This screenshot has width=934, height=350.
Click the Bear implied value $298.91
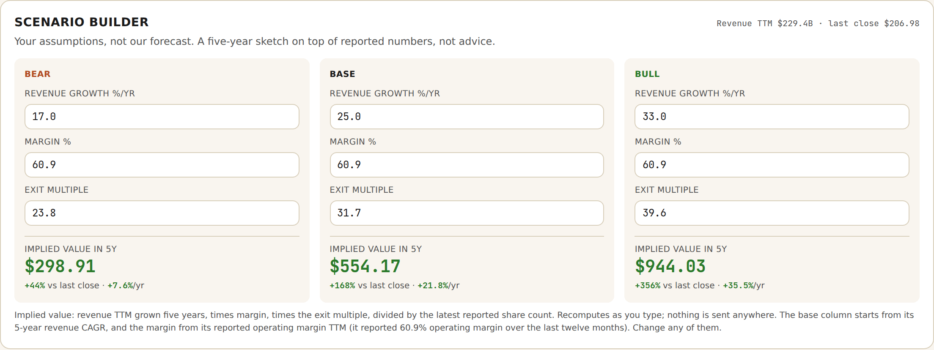pos(60,266)
